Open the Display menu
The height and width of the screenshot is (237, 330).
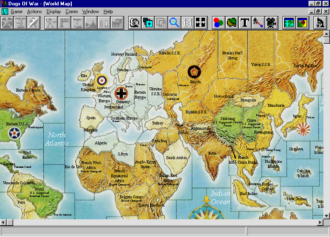pyautogui.click(x=54, y=12)
